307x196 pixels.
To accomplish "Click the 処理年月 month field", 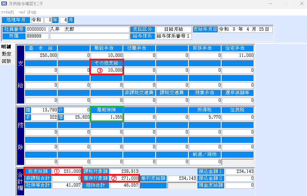I will pos(63,20).
